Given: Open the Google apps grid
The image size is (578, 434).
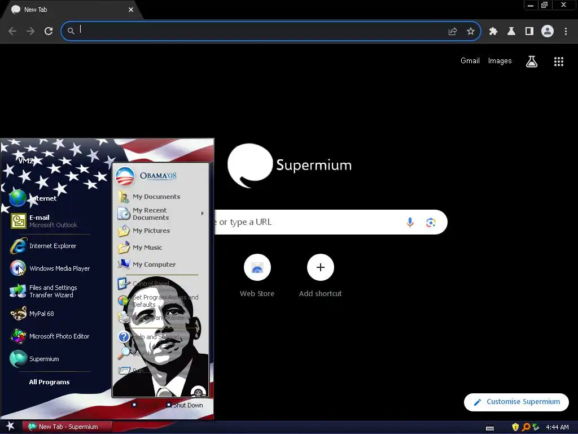Looking at the screenshot, I should tap(558, 62).
